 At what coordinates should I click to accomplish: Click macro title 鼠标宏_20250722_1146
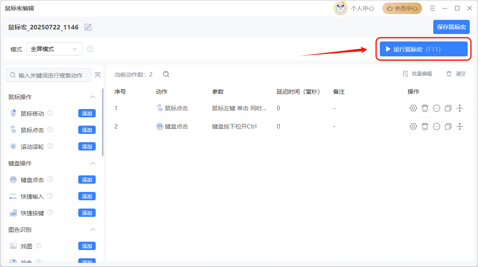43,27
